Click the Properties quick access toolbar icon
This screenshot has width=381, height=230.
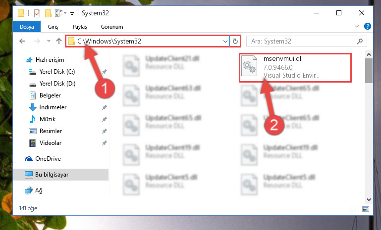[x=37, y=13]
